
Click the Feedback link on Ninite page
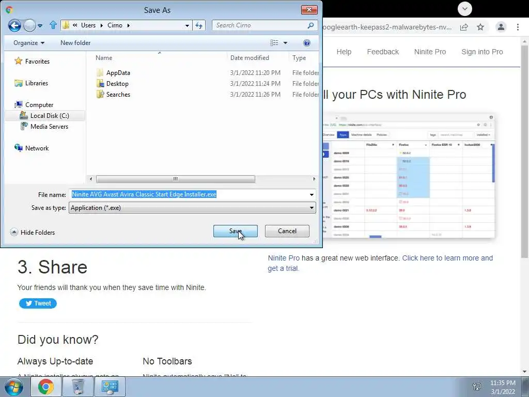383,52
